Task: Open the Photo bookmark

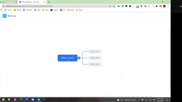Action: [x=79, y=10]
